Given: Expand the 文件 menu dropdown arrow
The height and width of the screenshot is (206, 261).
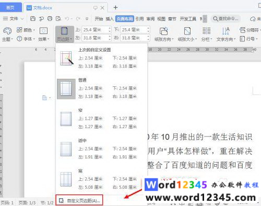Looking at the screenshot, I should coord(22,18).
